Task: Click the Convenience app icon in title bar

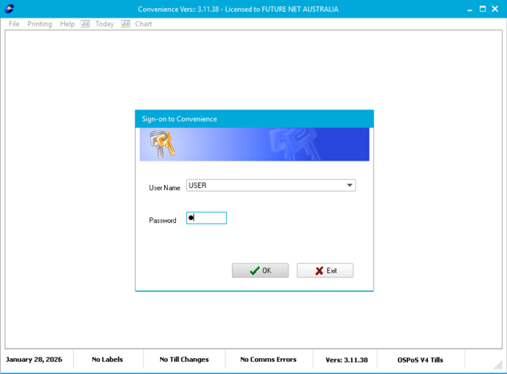Action: [x=10, y=9]
